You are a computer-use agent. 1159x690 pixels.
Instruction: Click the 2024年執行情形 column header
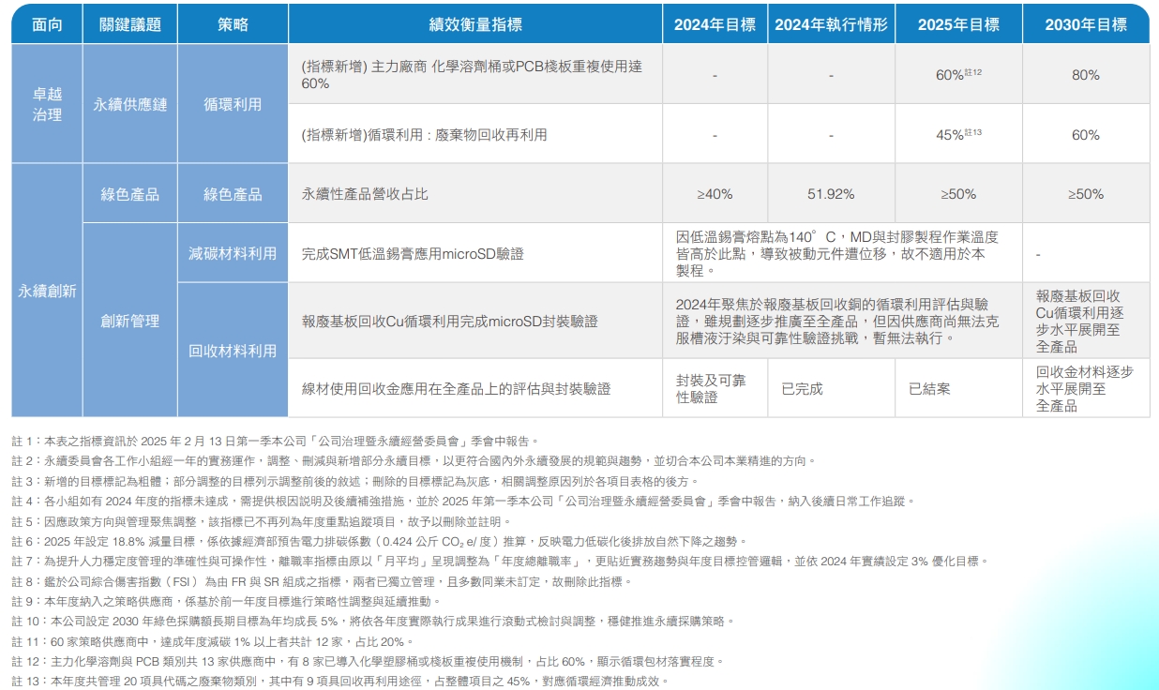[x=831, y=24]
